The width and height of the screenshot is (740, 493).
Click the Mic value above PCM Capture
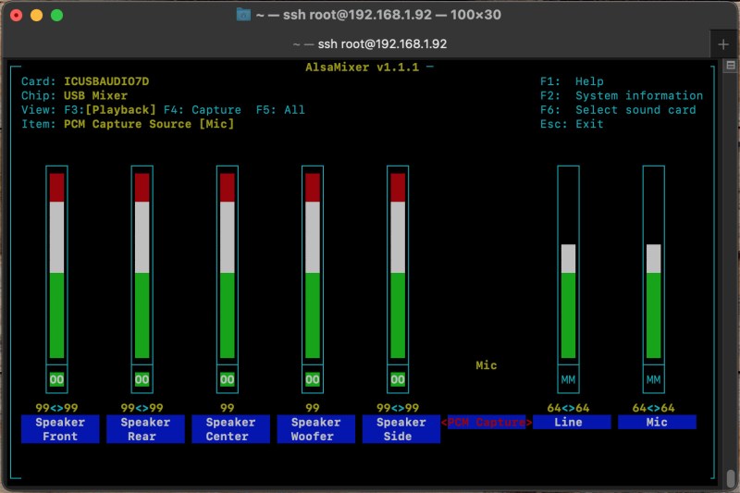click(487, 365)
